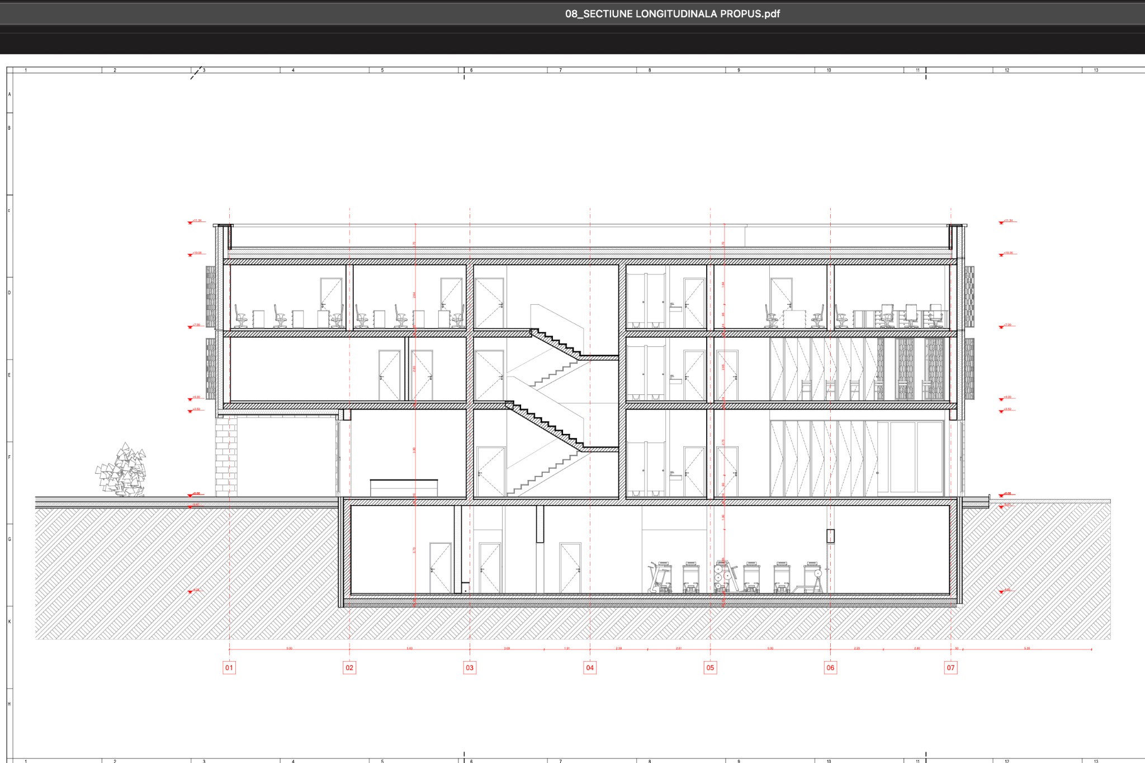Screen dimensions: 1145x763
Task: Select the 2.39 dimension value
Action: [x=619, y=648]
